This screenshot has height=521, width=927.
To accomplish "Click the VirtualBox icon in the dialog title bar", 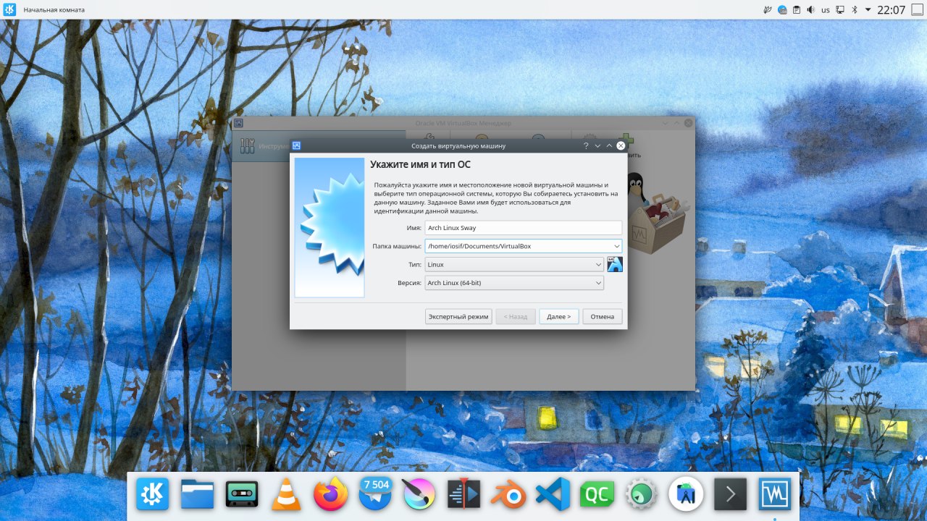I will (297, 145).
